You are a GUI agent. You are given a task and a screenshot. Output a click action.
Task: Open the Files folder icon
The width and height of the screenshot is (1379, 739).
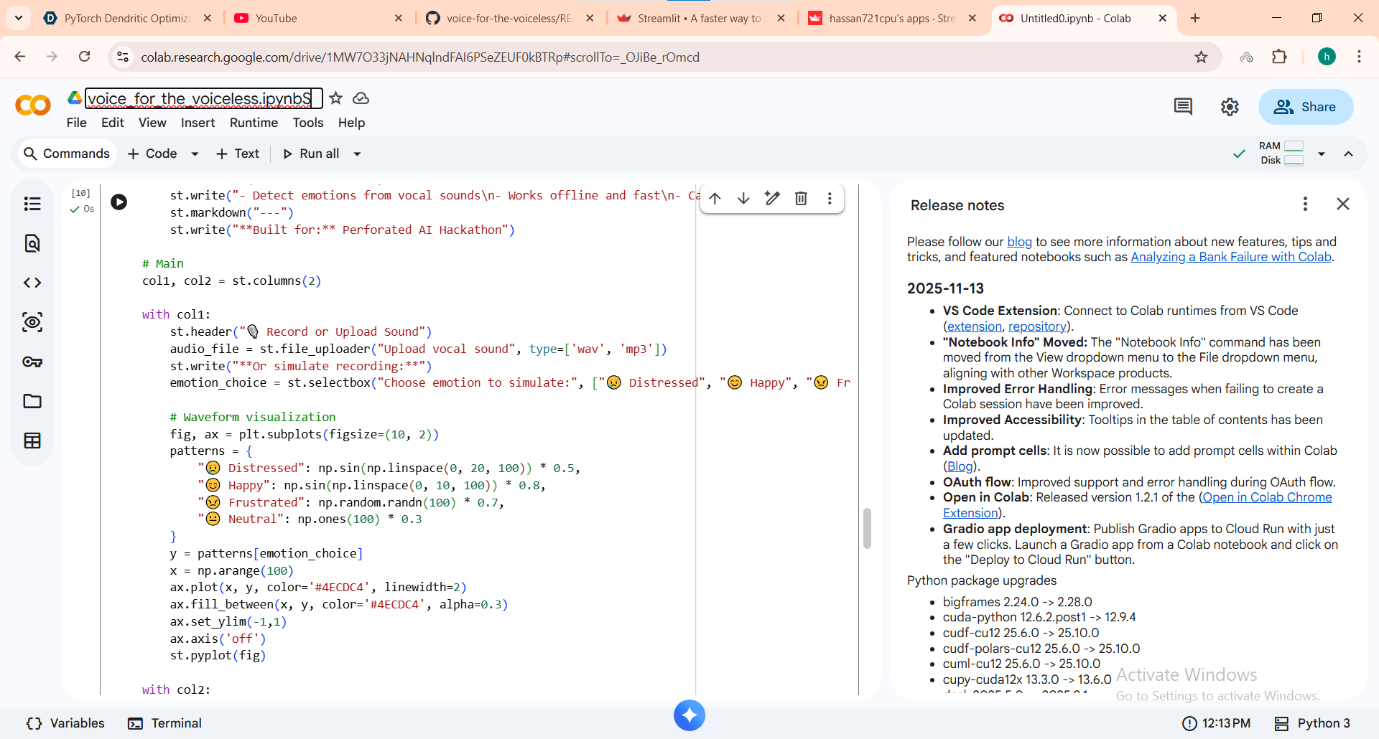[x=32, y=401]
